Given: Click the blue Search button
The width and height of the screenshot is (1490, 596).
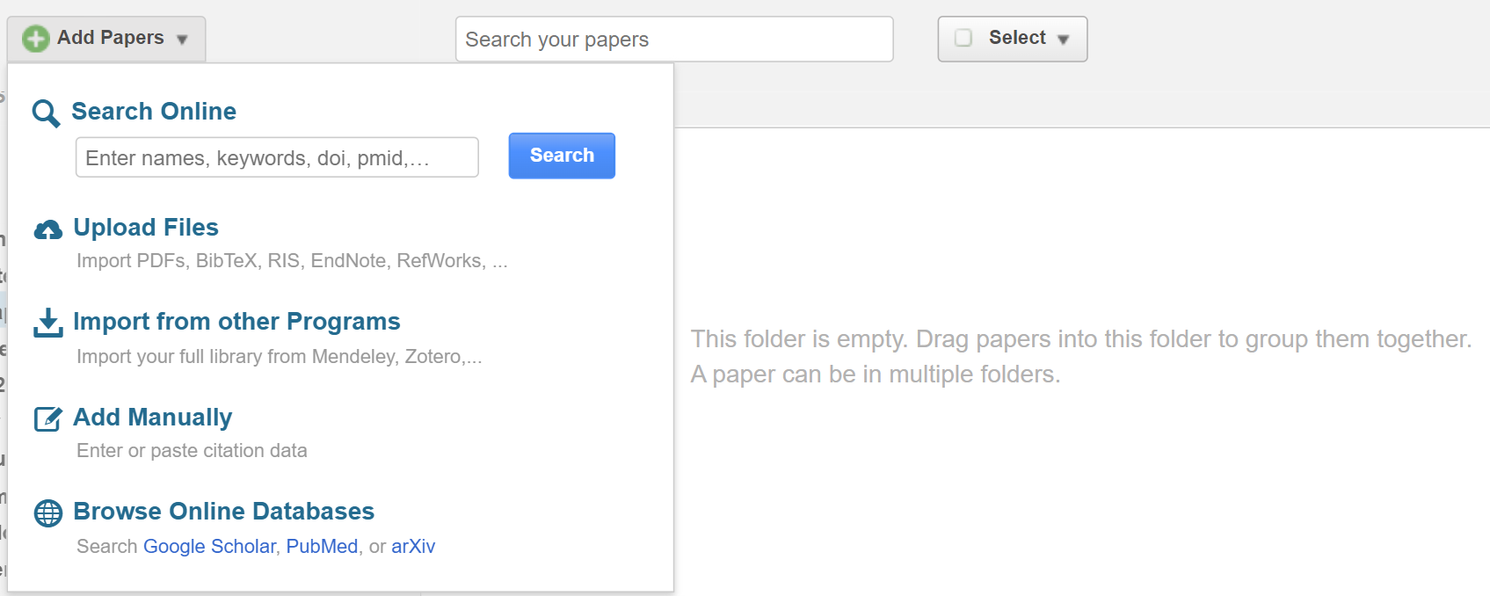Looking at the screenshot, I should pyautogui.click(x=561, y=156).
